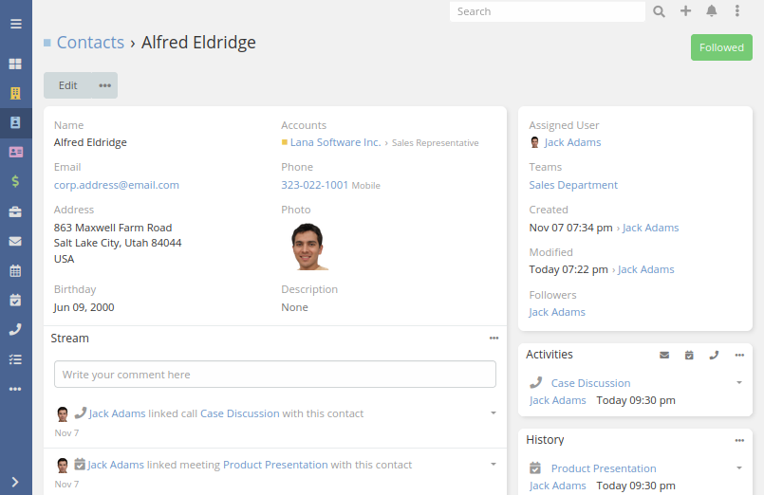Open Calendar icon in sidebar
Viewport: 764px width, 495px height.
pyautogui.click(x=15, y=271)
